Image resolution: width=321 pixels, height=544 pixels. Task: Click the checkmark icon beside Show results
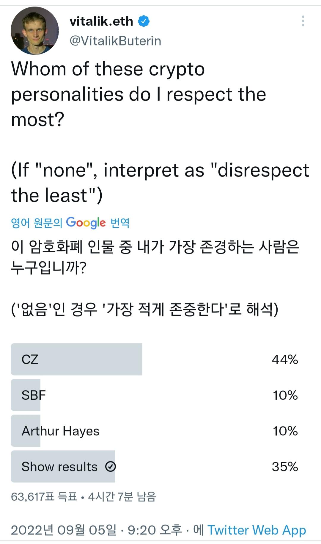pyautogui.click(x=110, y=466)
